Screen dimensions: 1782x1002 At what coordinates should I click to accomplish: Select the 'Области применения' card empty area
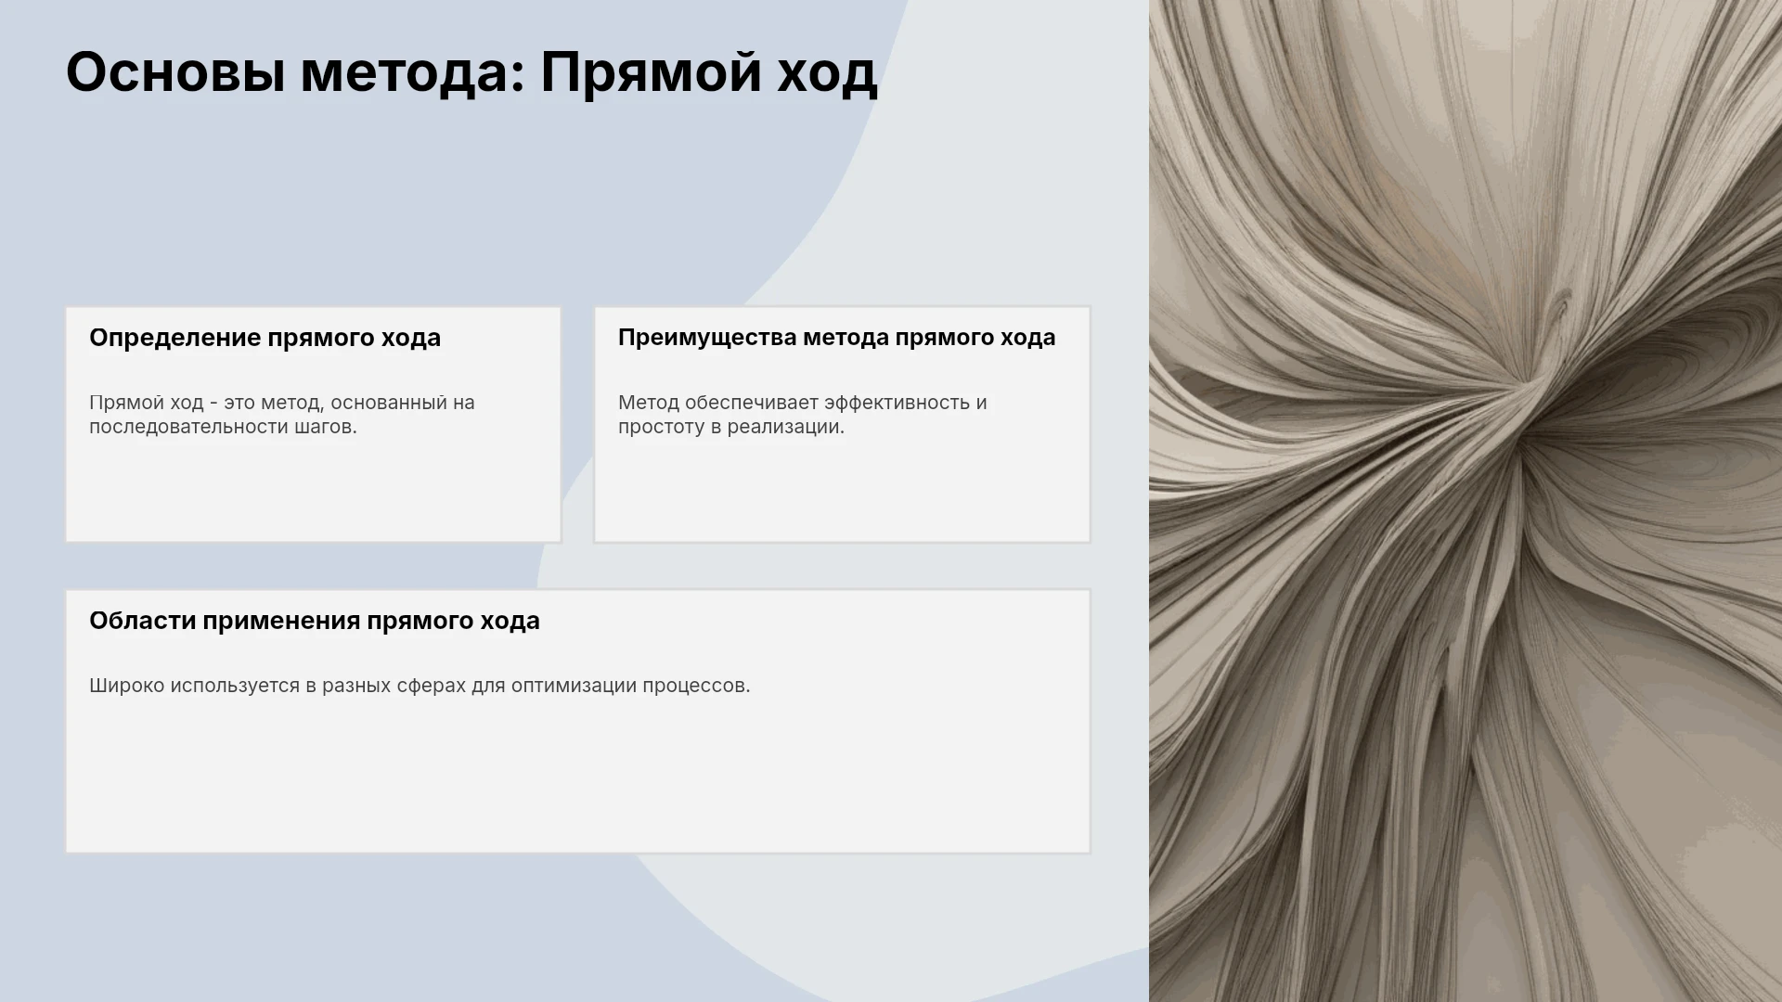point(577,779)
